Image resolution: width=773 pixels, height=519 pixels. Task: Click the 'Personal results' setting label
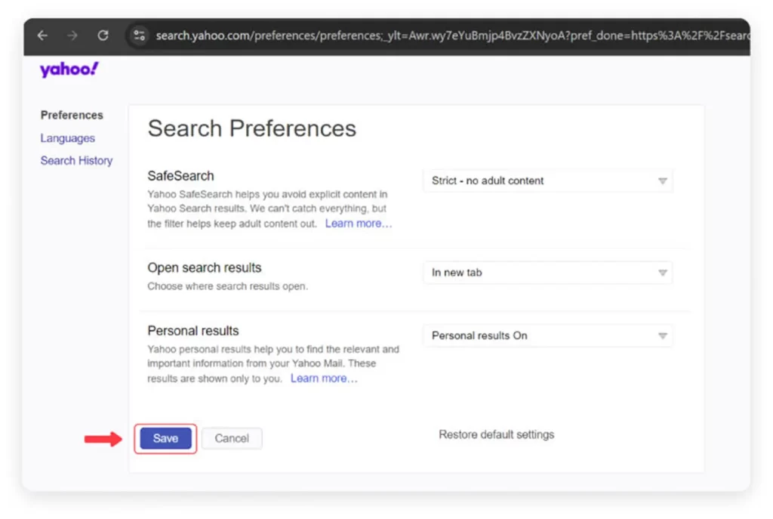coord(193,331)
